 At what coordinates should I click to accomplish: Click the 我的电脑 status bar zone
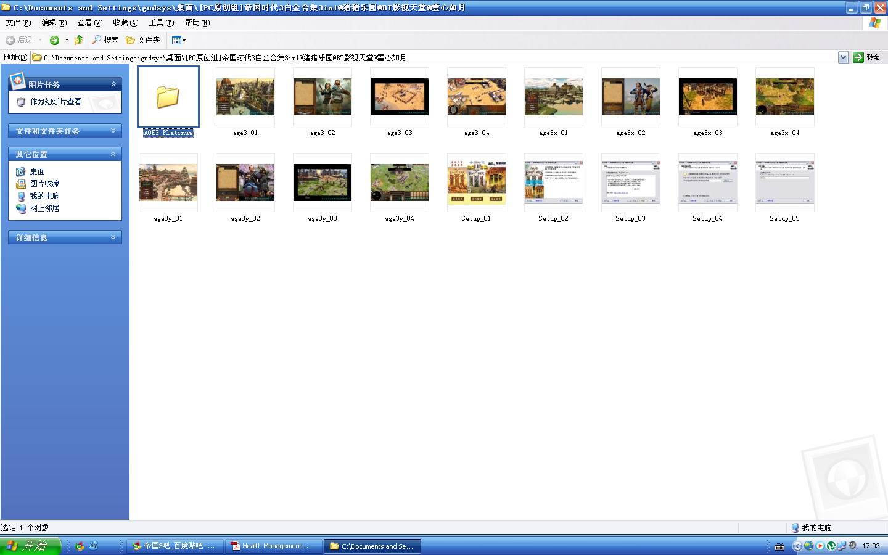pos(812,528)
